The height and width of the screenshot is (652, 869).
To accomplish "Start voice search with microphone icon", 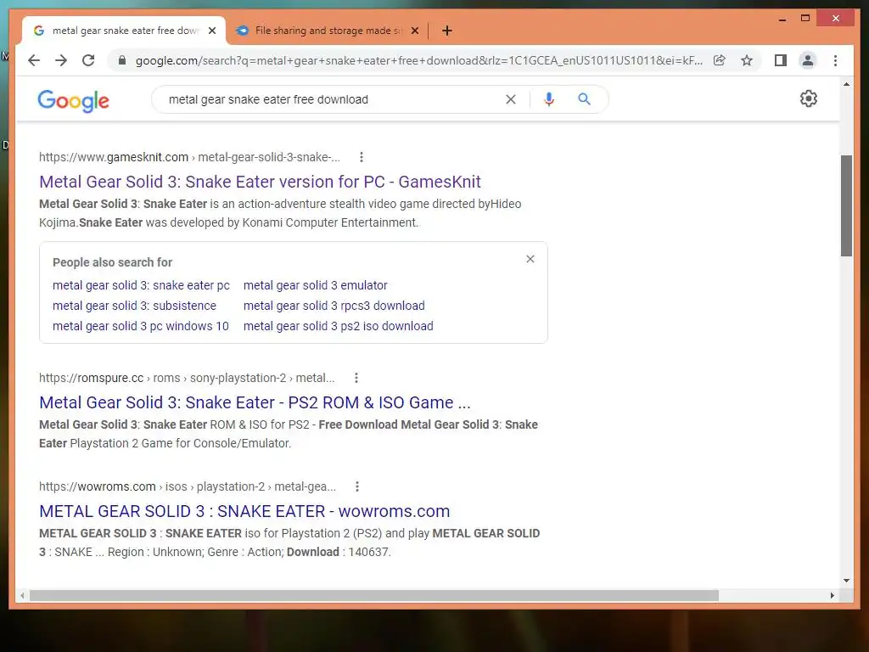I will click(x=549, y=99).
